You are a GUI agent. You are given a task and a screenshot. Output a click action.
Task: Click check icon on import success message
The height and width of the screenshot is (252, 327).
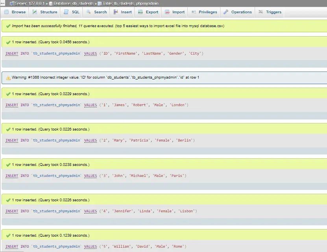(8, 26)
